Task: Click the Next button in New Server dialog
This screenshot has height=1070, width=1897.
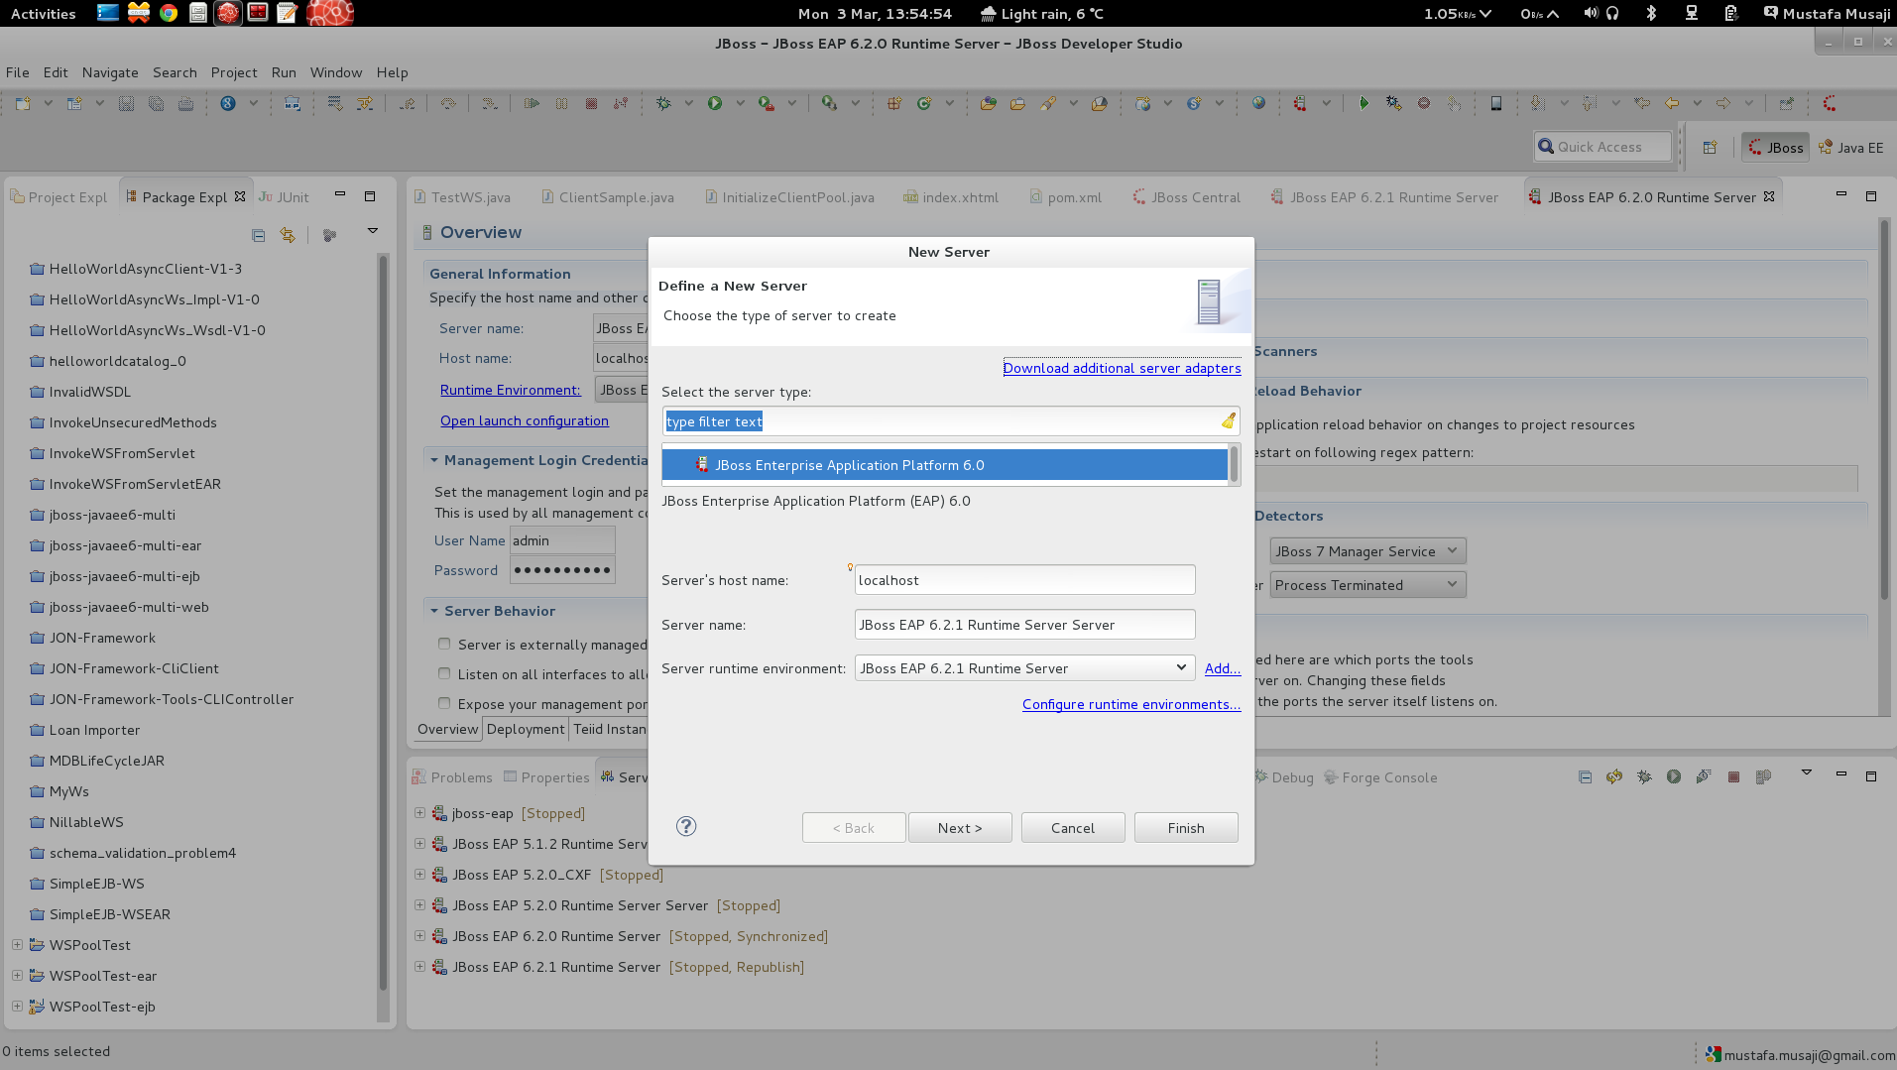Action: tap(960, 828)
